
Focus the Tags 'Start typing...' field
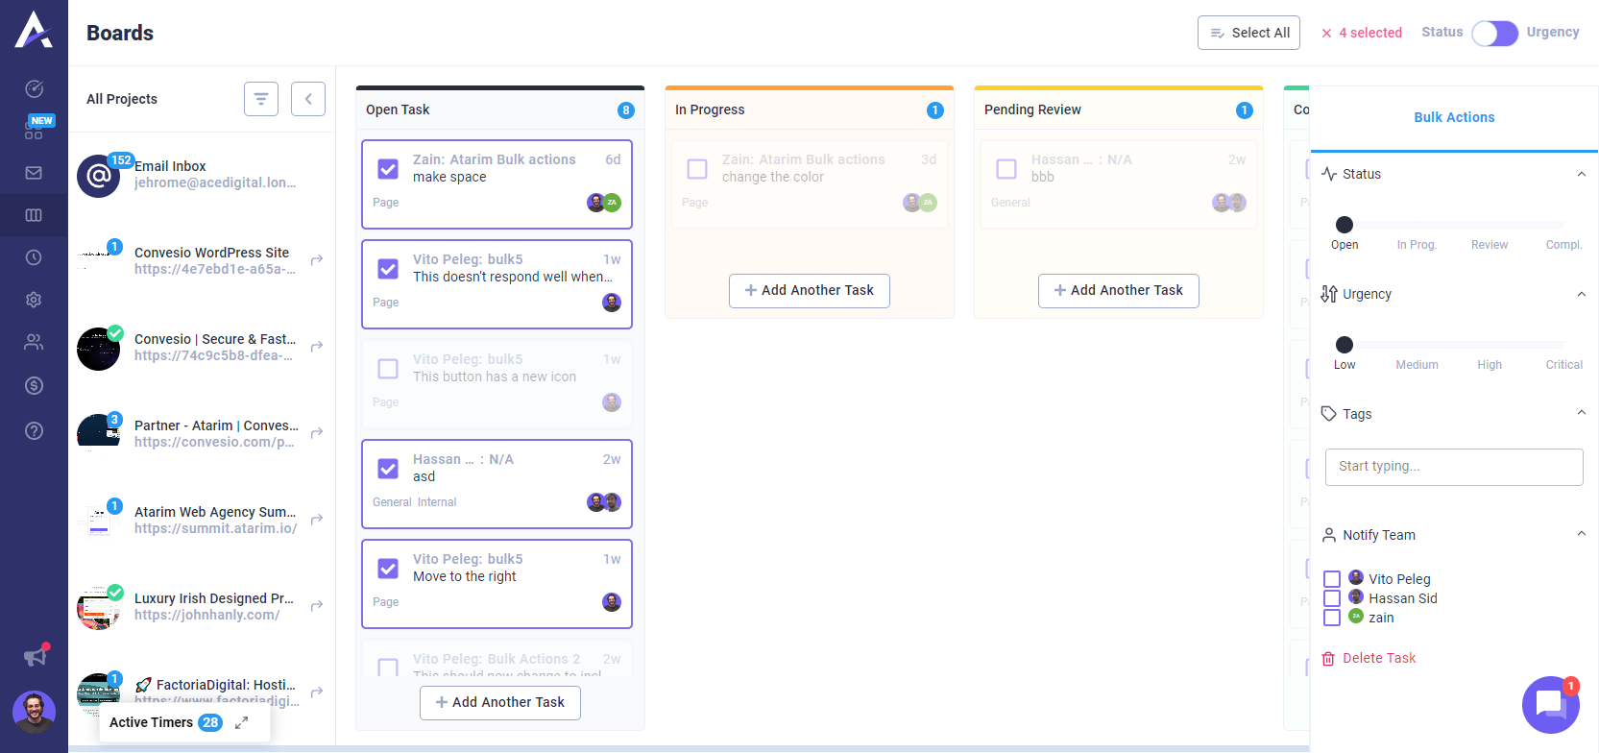pyautogui.click(x=1454, y=467)
